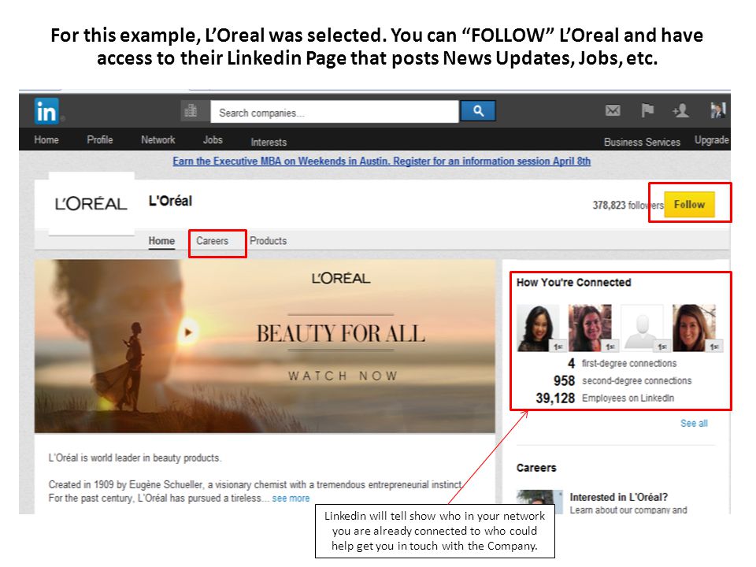Open the messages envelope icon
The width and height of the screenshot is (756, 567).
[613, 111]
